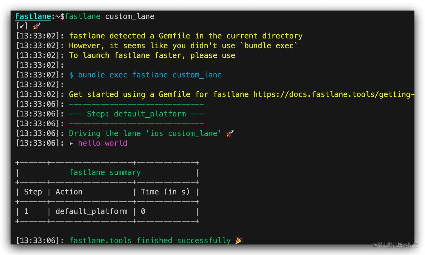The height and width of the screenshot is (255, 425).
Task: Click the 'default_platform' action table cell
Action: click(x=91, y=211)
